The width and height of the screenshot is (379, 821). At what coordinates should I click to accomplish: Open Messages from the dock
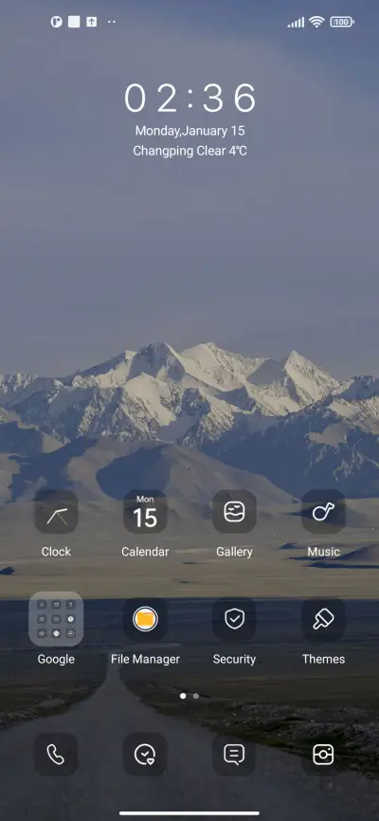[x=234, y=755]
